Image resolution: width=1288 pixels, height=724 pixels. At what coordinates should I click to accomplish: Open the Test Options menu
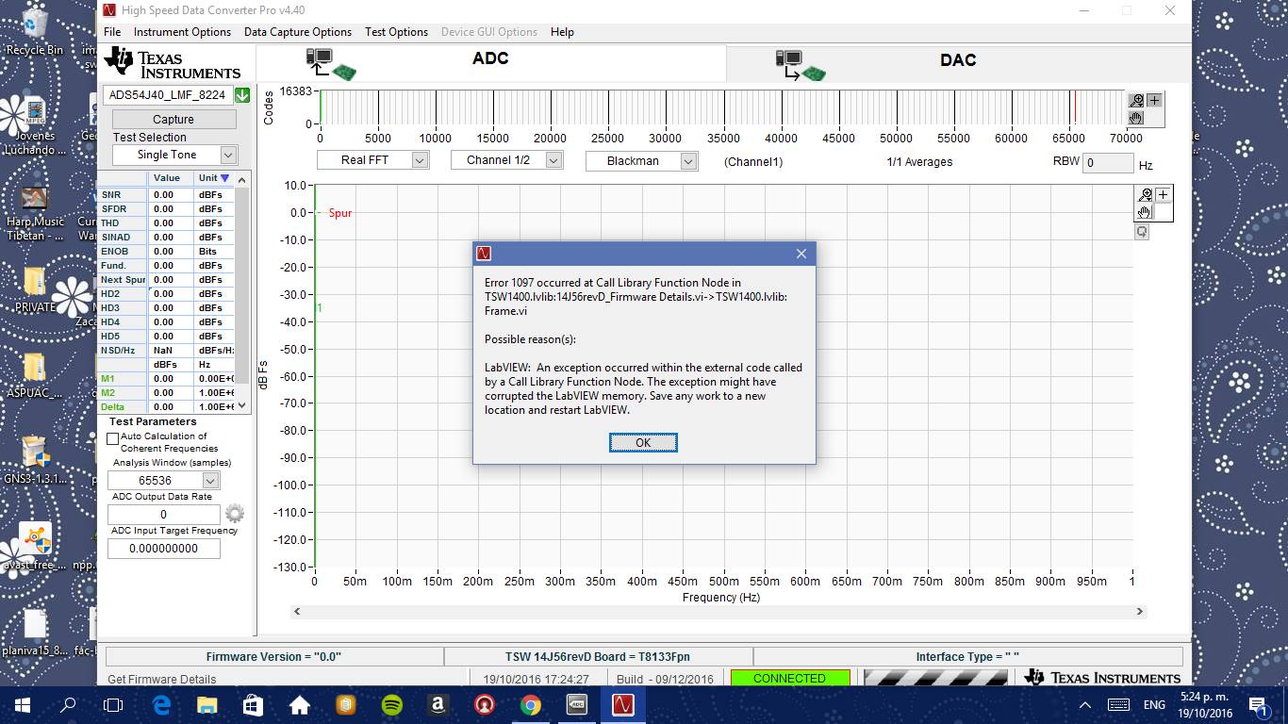pos(396,32)
